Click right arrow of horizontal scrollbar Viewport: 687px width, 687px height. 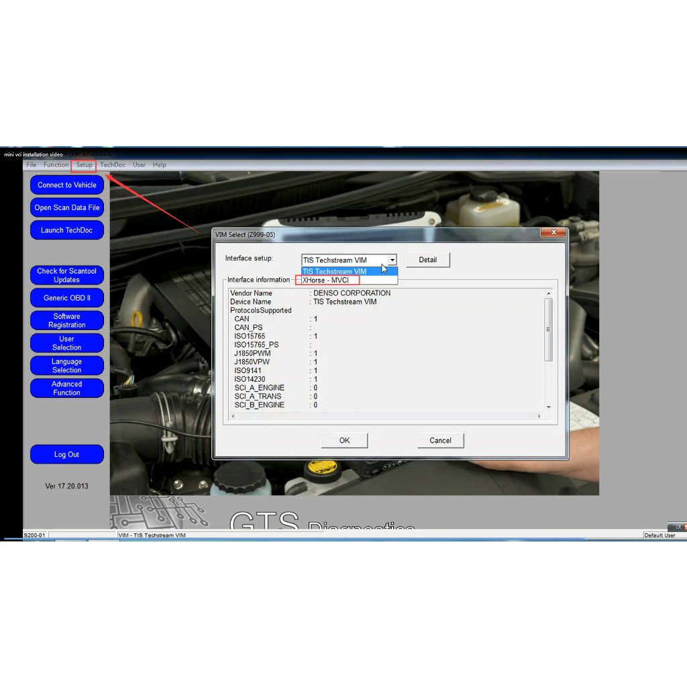point(539,417)
